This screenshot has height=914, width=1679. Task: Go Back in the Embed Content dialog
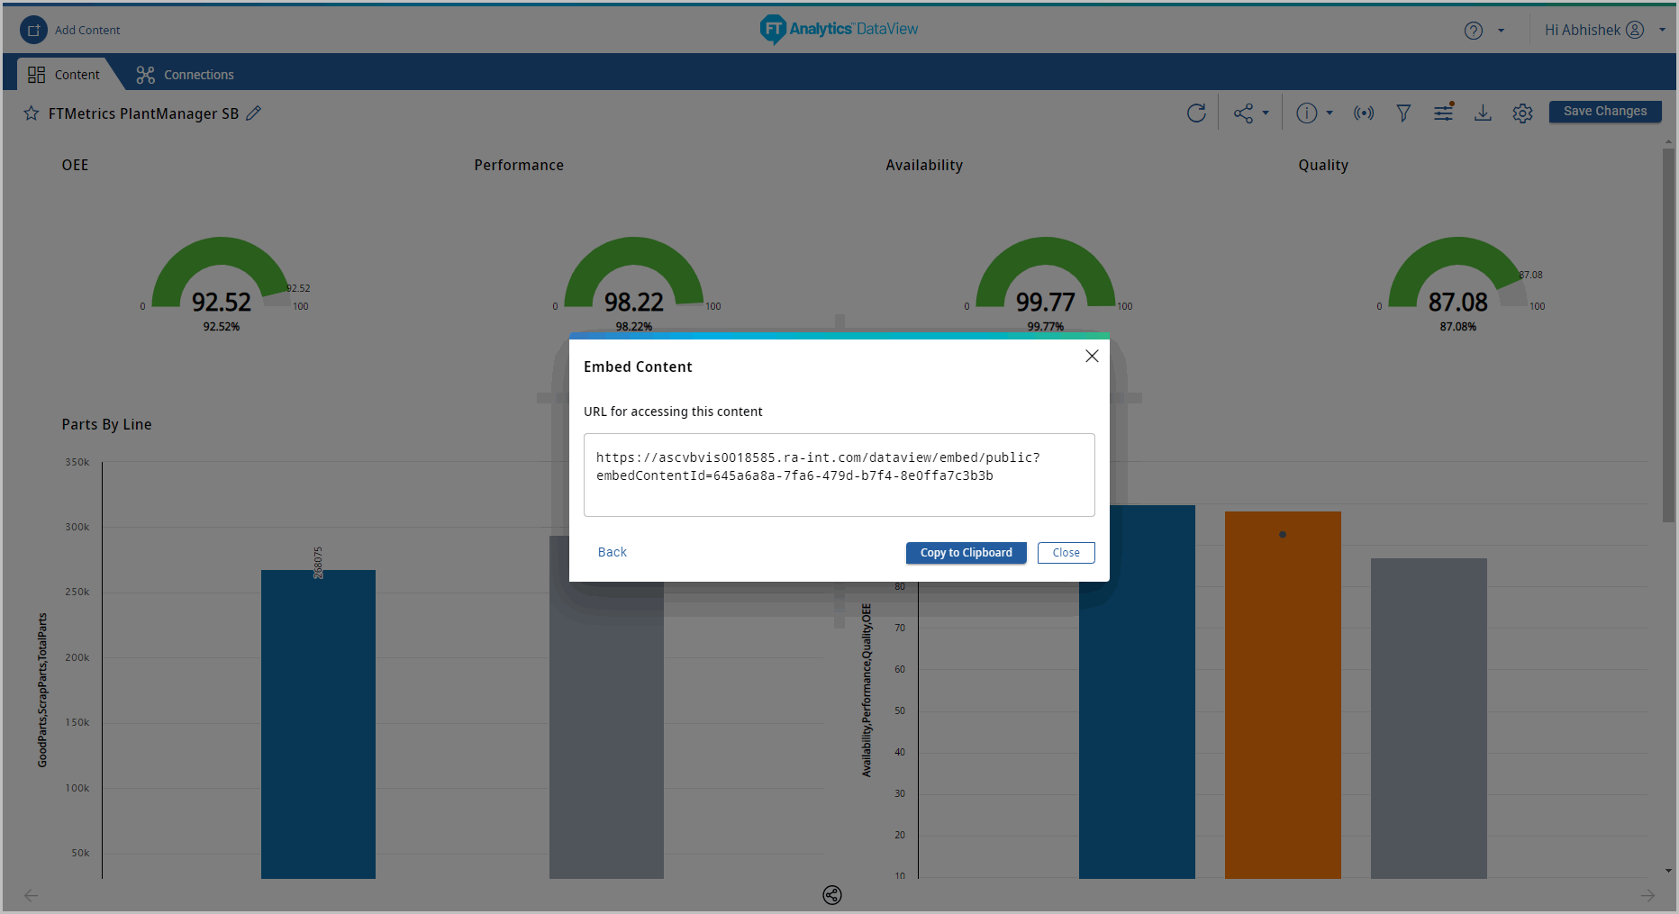(x=613, y=552)
